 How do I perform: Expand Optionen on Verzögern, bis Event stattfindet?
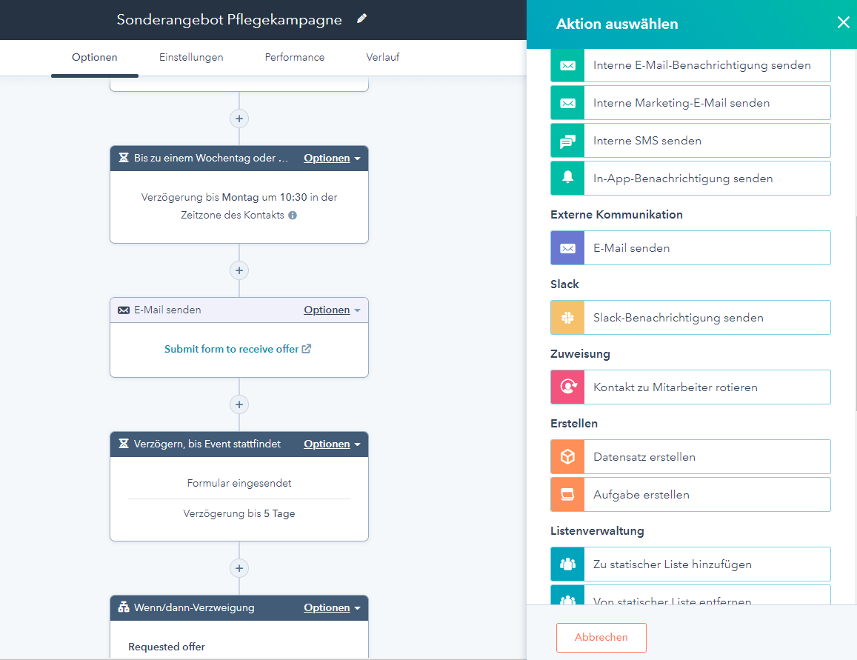[x=332, y=444]
